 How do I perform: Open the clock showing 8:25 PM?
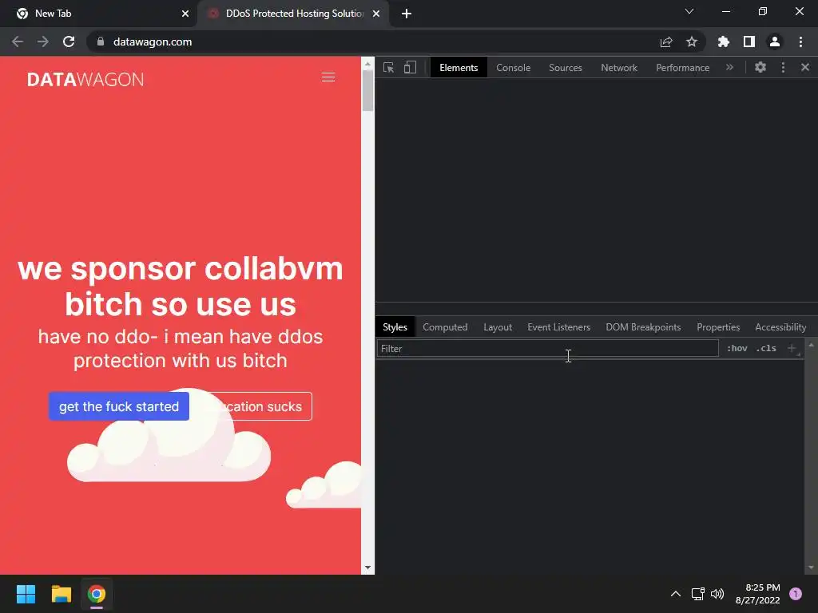pyautogui.click(x=757, y=594)
